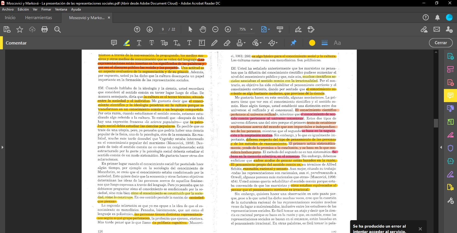This screenshot has width=457, height=233.
Task: Zoom out with minus button
Action: pyautogui.click(x=215, y=29)
